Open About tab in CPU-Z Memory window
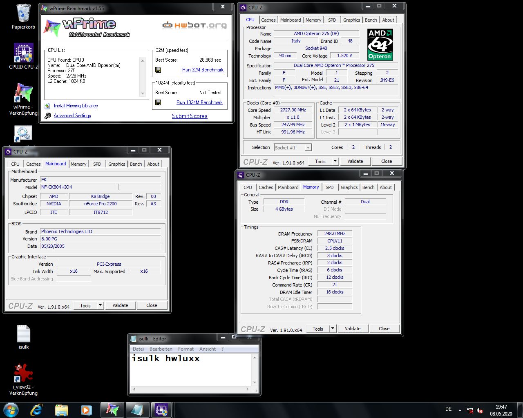 (x=386, y=187)
